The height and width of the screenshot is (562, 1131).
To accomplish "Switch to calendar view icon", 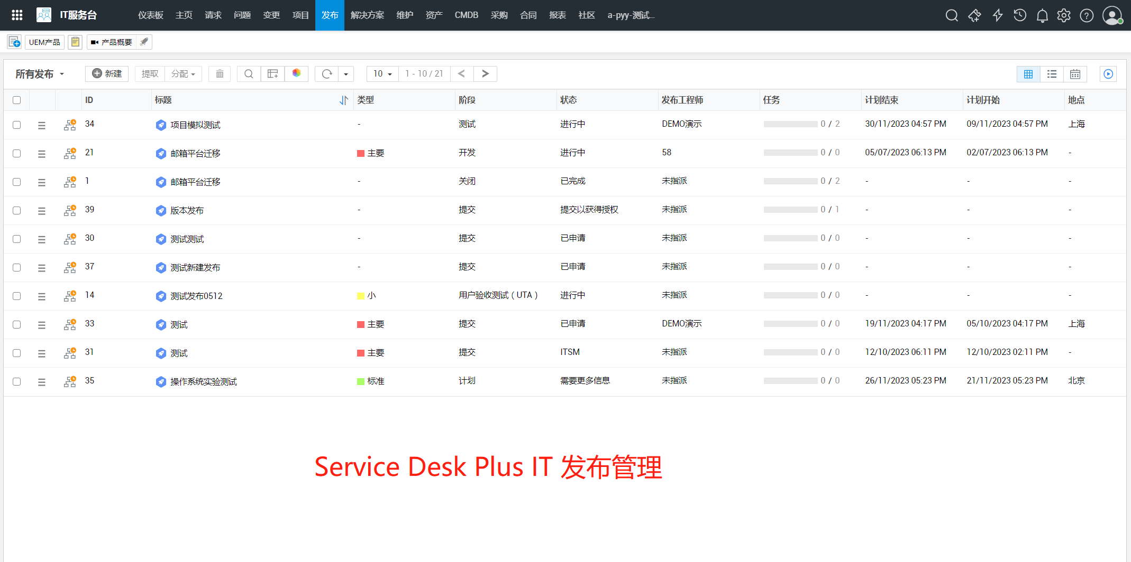I will coord(1075,74).
